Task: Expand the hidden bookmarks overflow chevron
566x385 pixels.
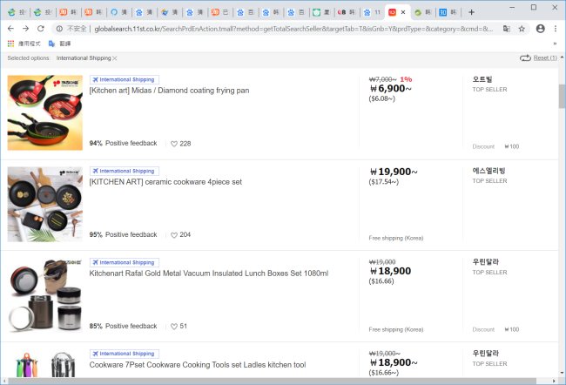Action: tap(555, 43)
